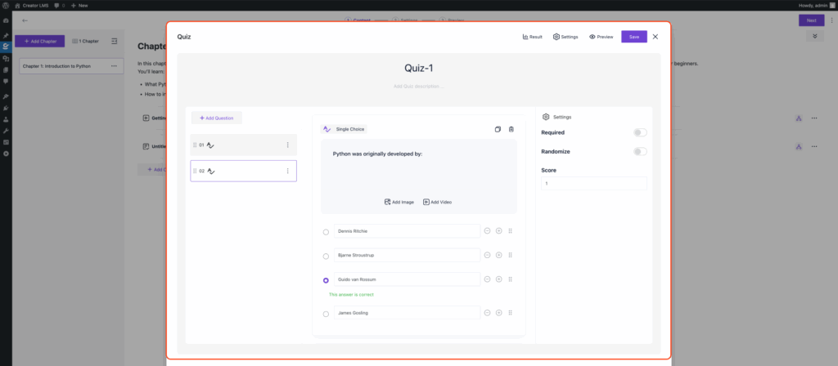Open the three-dot menu for question 02
Image resolution: width=838 pixels, height=366 pixels.
[x=287, y=171]
